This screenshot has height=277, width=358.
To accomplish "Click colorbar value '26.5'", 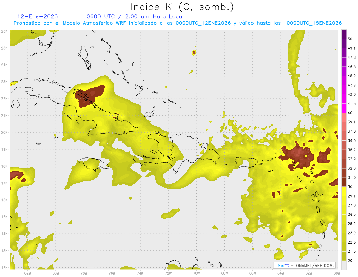I will coord(351,215).
